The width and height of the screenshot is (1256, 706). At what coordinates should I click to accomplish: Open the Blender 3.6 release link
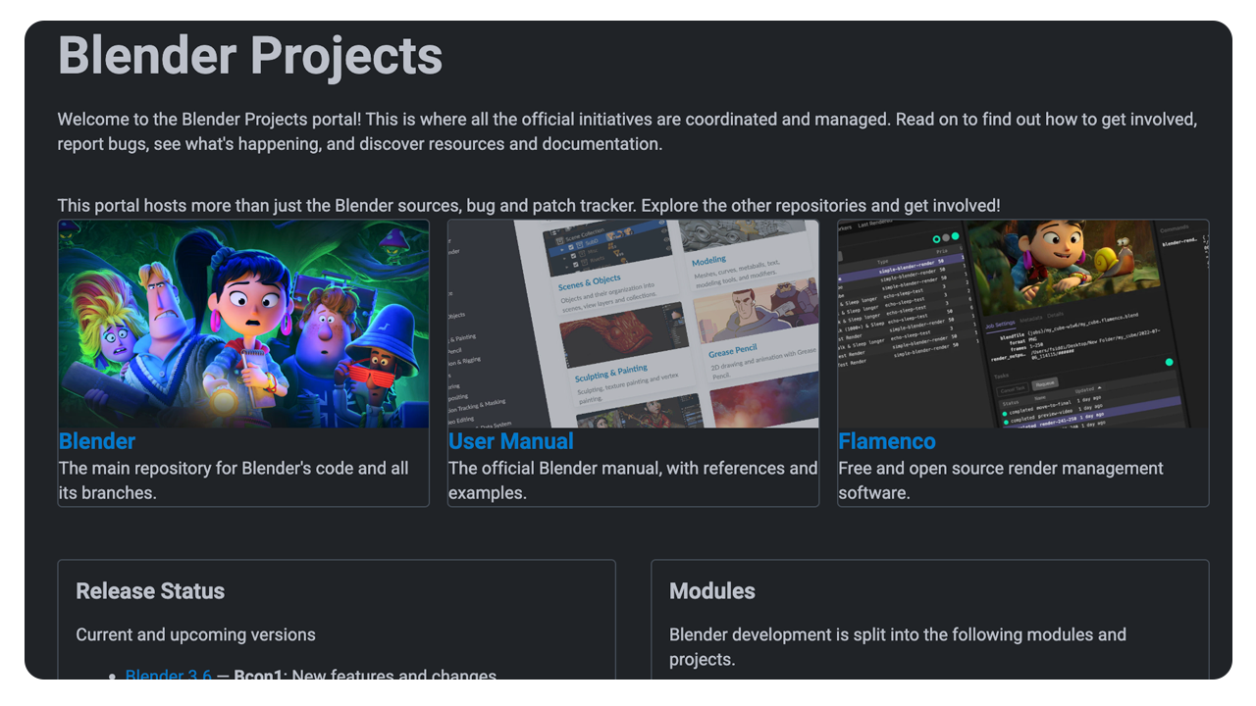tap(168, 673)
